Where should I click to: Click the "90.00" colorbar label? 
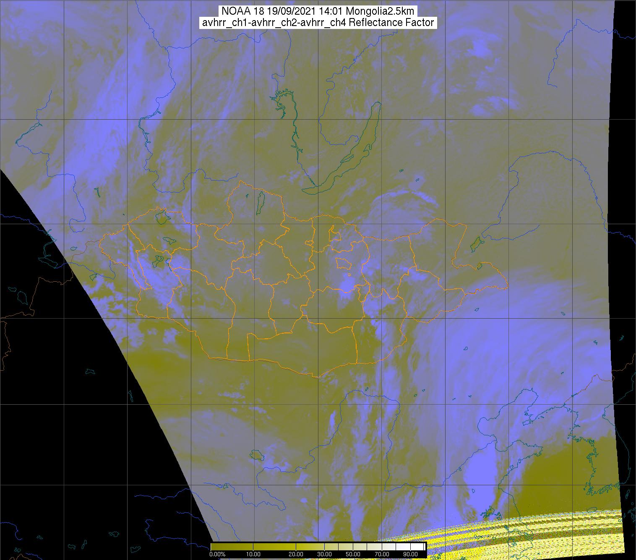click(x=411, y=554)
